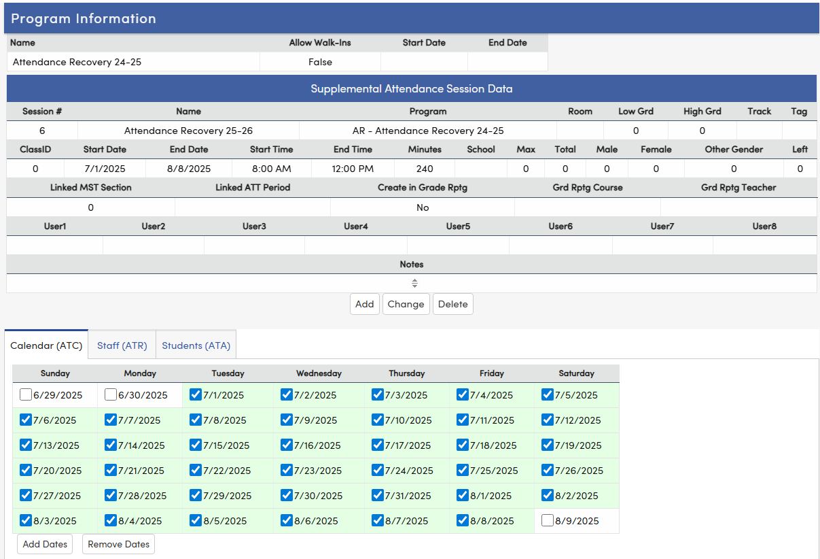Click the End Time 12:00 PM cell
The height and width of the screenshot is (559, 820).
353,169
